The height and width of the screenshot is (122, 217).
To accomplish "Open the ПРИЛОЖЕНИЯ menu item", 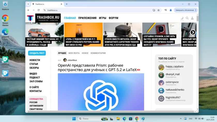I will click(x=87, y=18).
